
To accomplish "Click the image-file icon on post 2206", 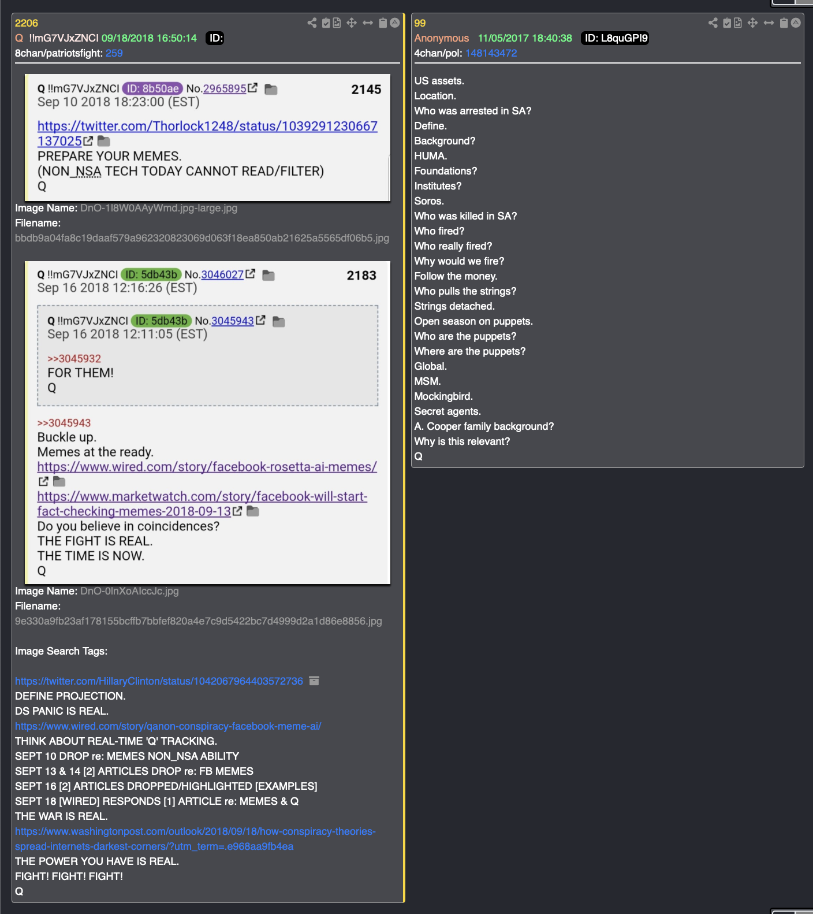I will point(337,23).
